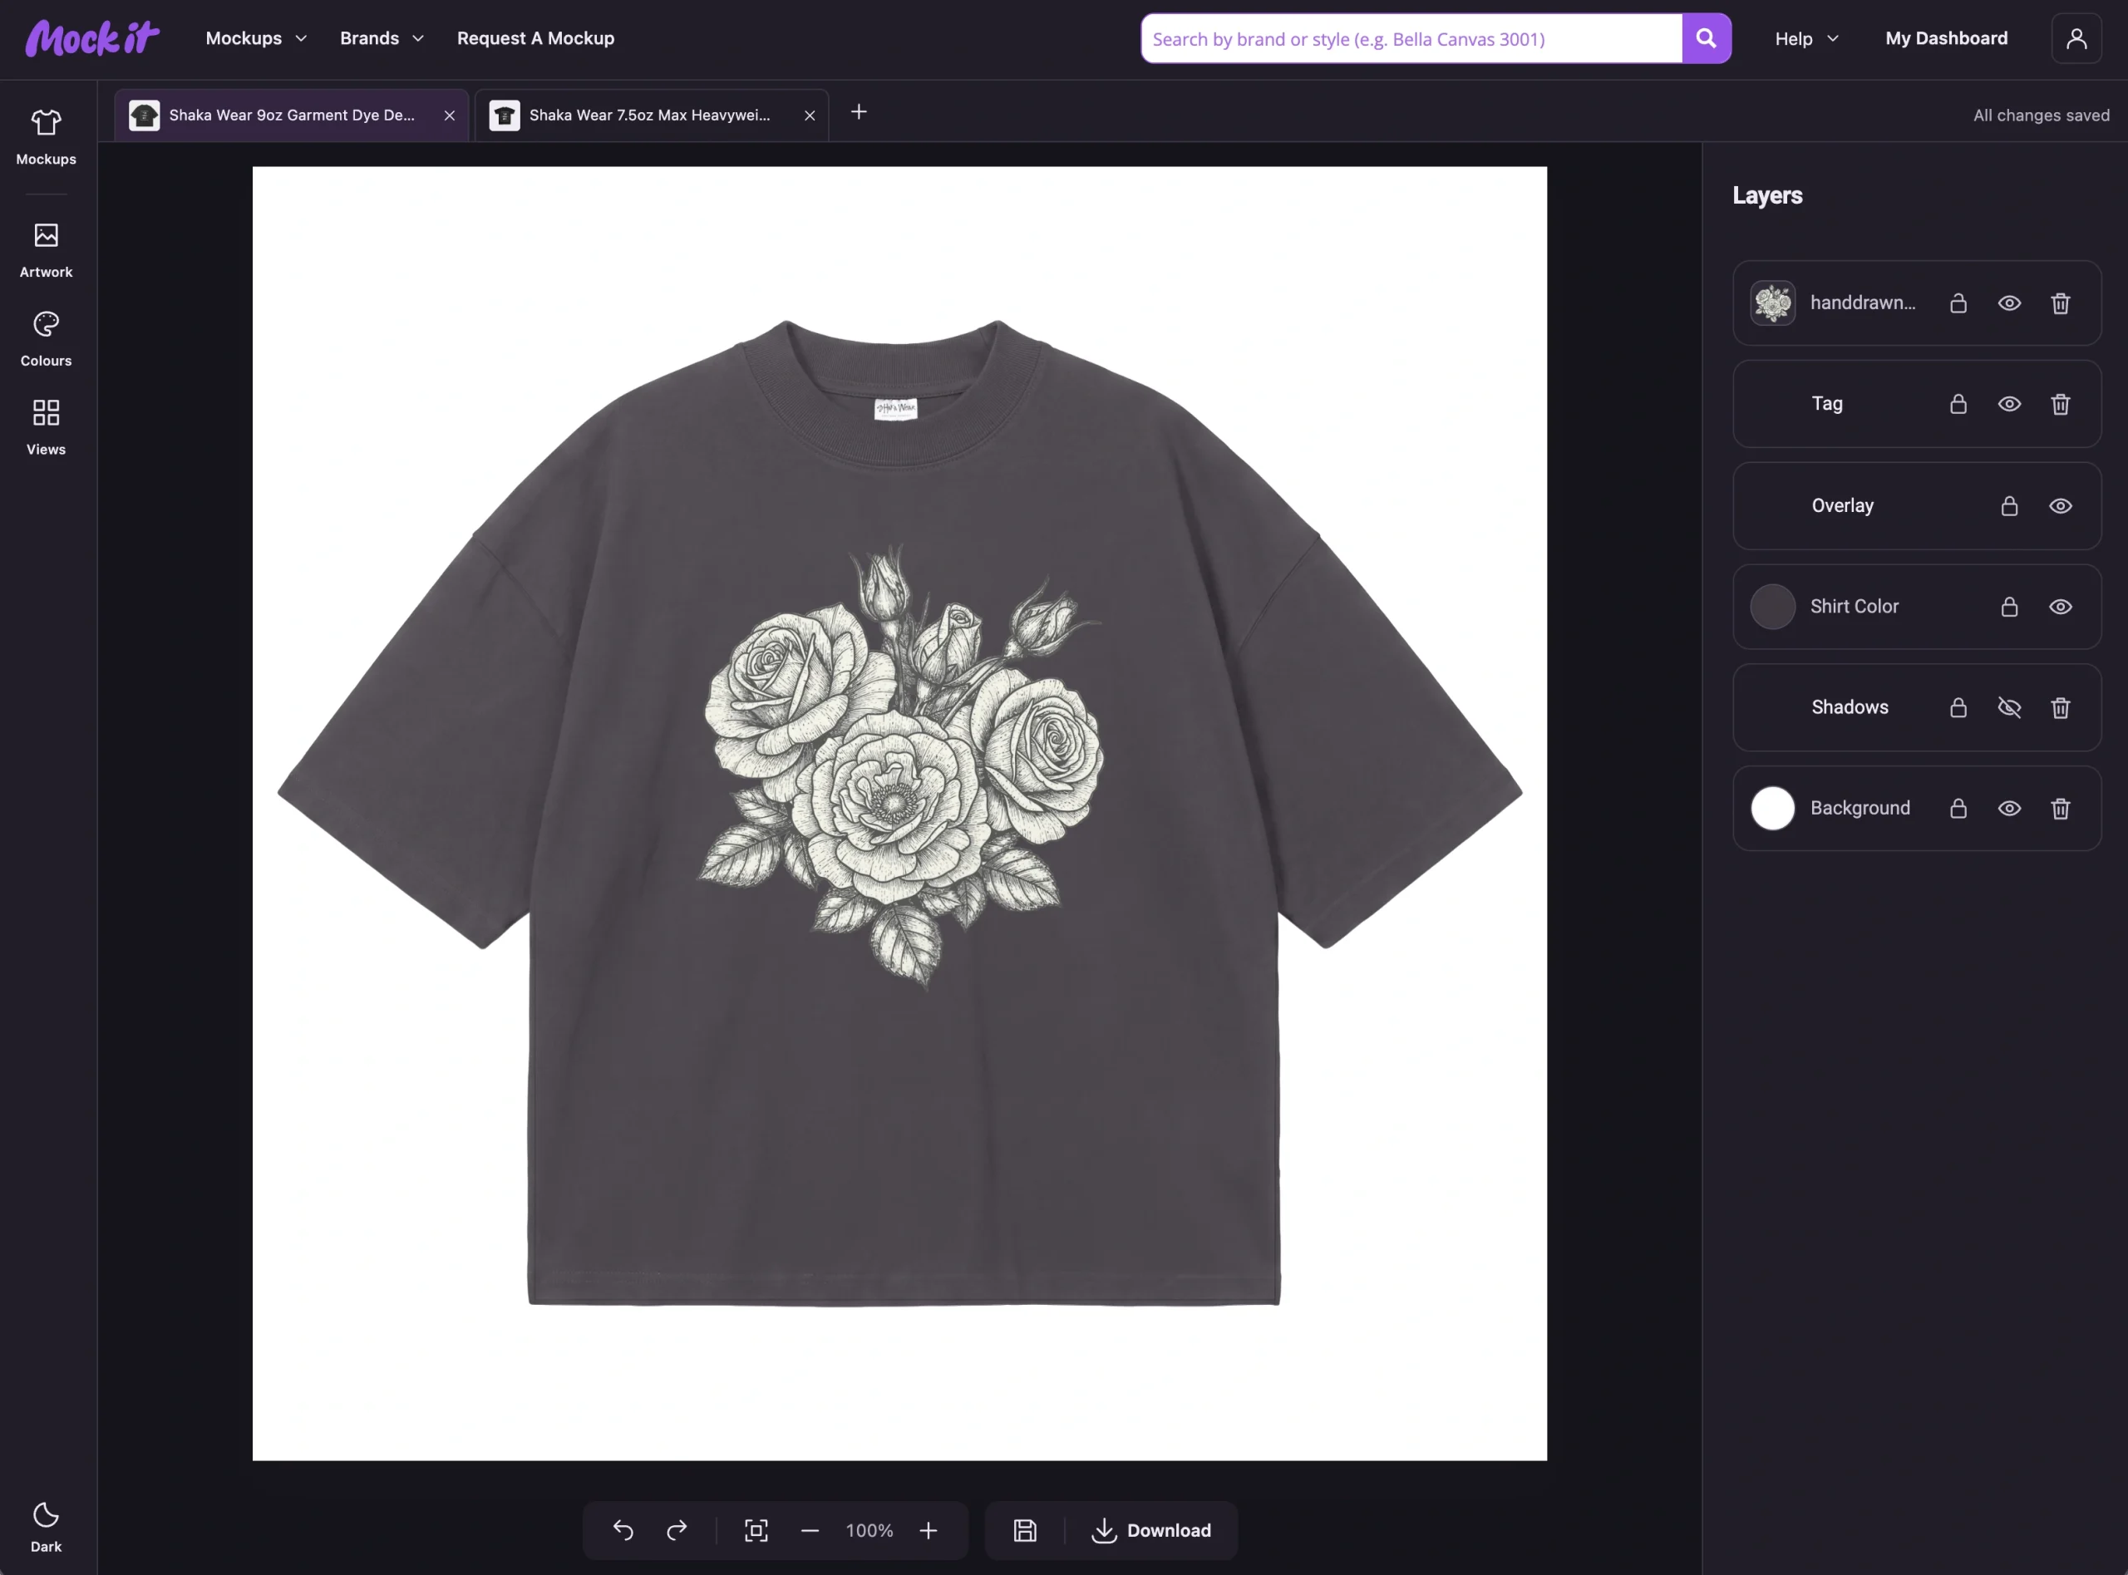Expand the Mockups dropdown menu
This screenshot has width=2128, height=1575.
(x=255, y=38)
